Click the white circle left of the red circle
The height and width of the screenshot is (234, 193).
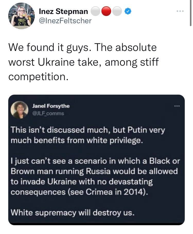pyautogui.click(x=96, y=11)
